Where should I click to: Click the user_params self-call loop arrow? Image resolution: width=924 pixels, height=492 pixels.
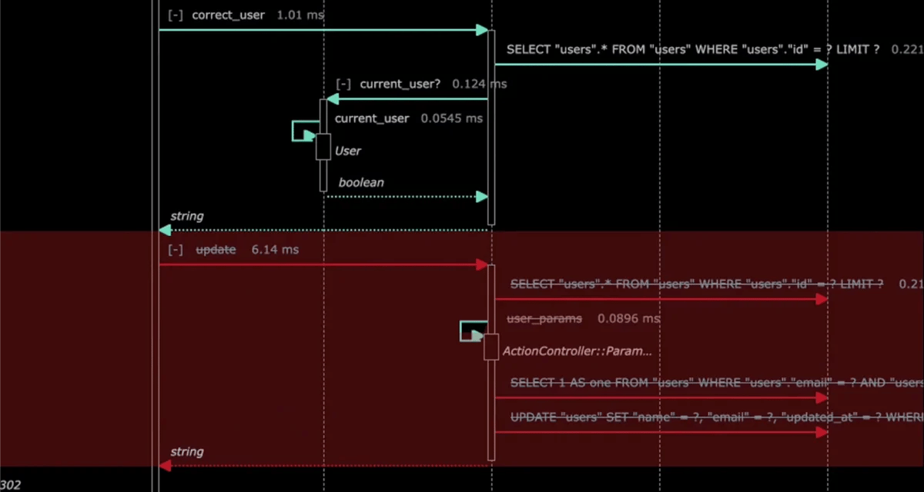pos(474,331)
